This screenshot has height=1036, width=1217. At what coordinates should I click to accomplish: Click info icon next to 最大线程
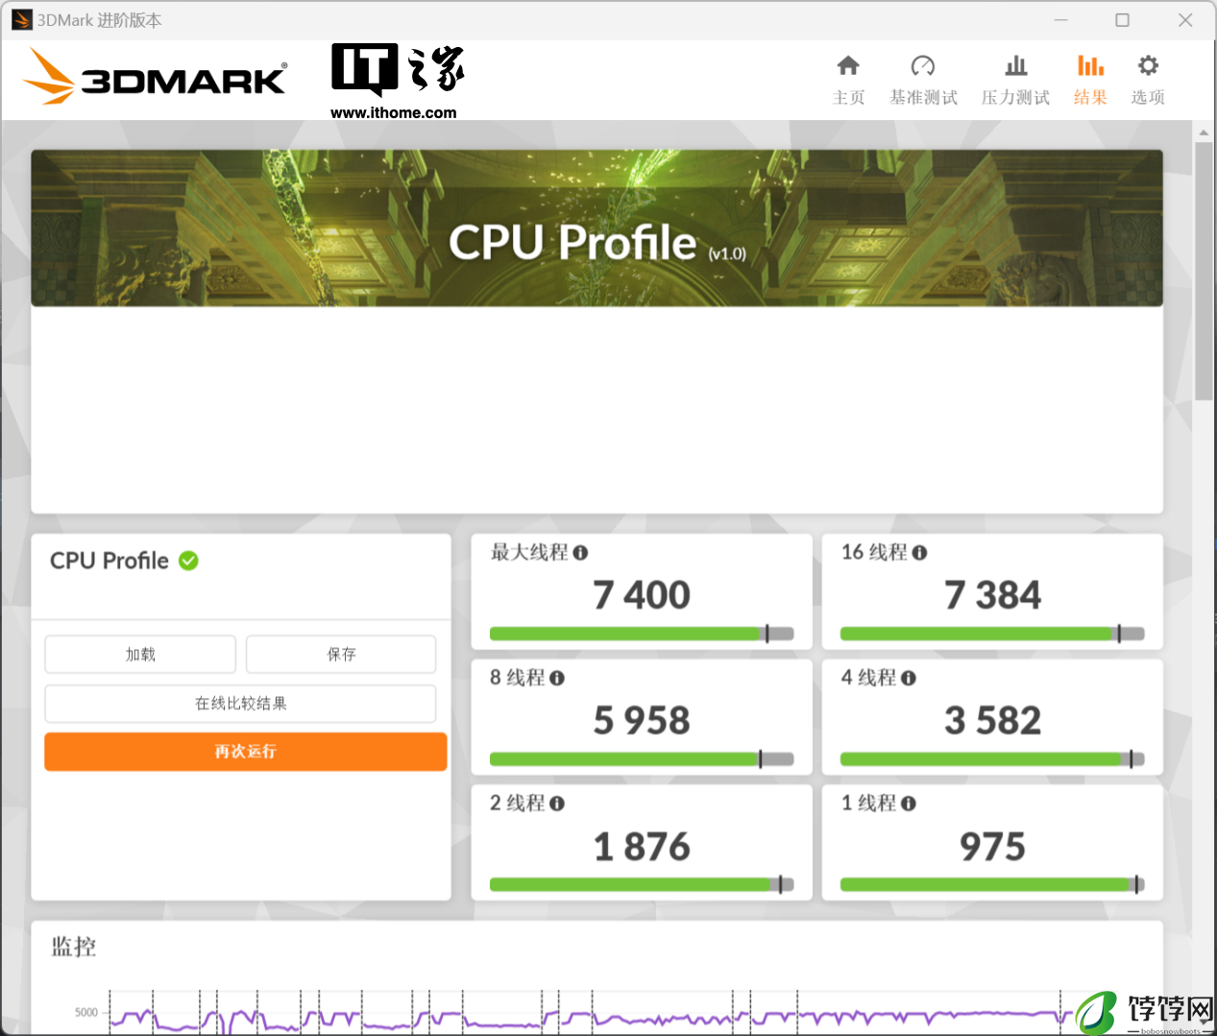(x=580, y=552)
